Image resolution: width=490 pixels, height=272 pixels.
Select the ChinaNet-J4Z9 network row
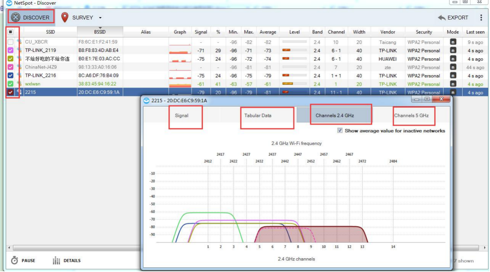pos(41,67)
